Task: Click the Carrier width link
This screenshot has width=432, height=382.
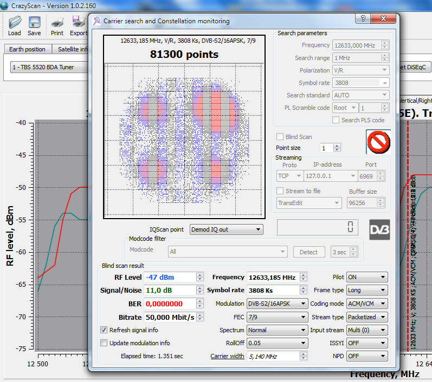Action: pos(227,356)
